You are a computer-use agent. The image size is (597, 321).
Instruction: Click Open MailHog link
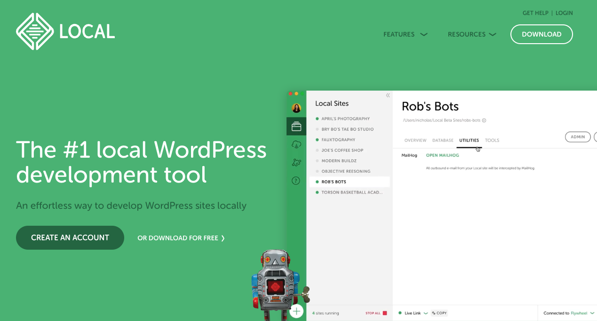[442, 155]
